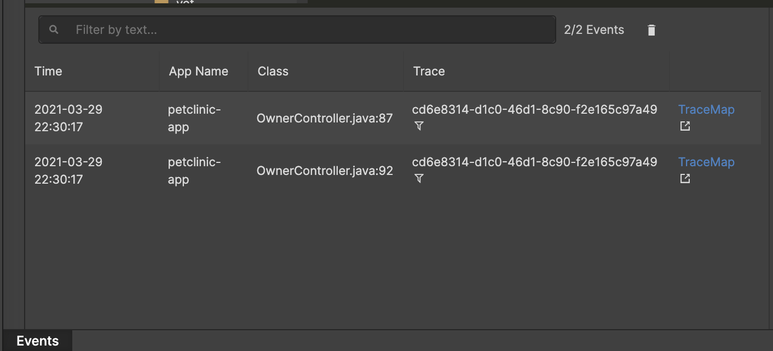Click the magnifier search icon

click(54, 30)
